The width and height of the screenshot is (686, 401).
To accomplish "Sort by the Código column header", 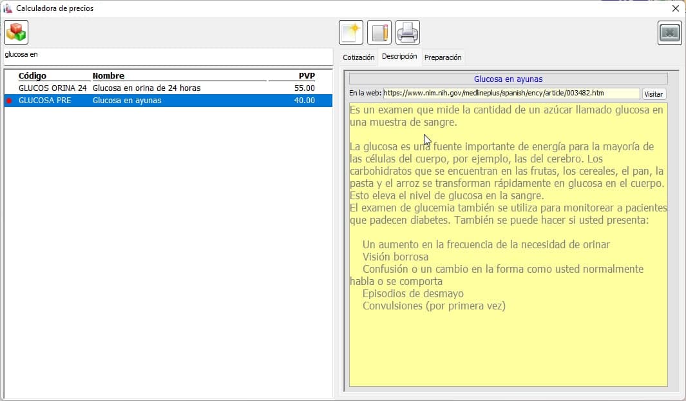I will [x=32, y=76].
